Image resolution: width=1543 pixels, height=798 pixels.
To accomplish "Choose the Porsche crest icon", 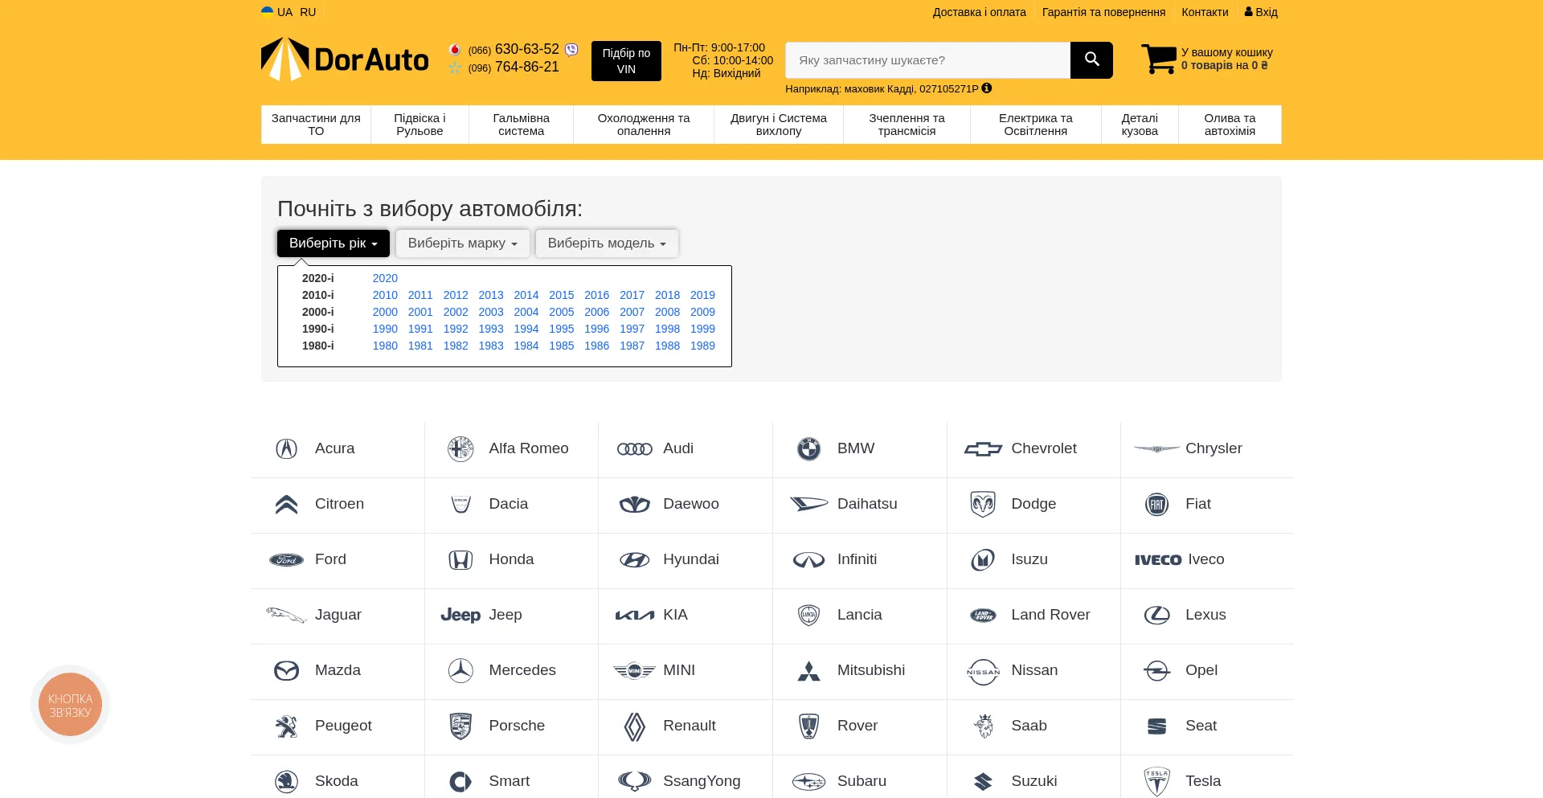I will point(460,726).
